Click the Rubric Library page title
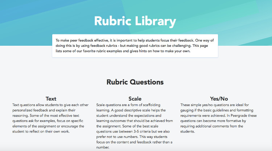 [135, 21]
